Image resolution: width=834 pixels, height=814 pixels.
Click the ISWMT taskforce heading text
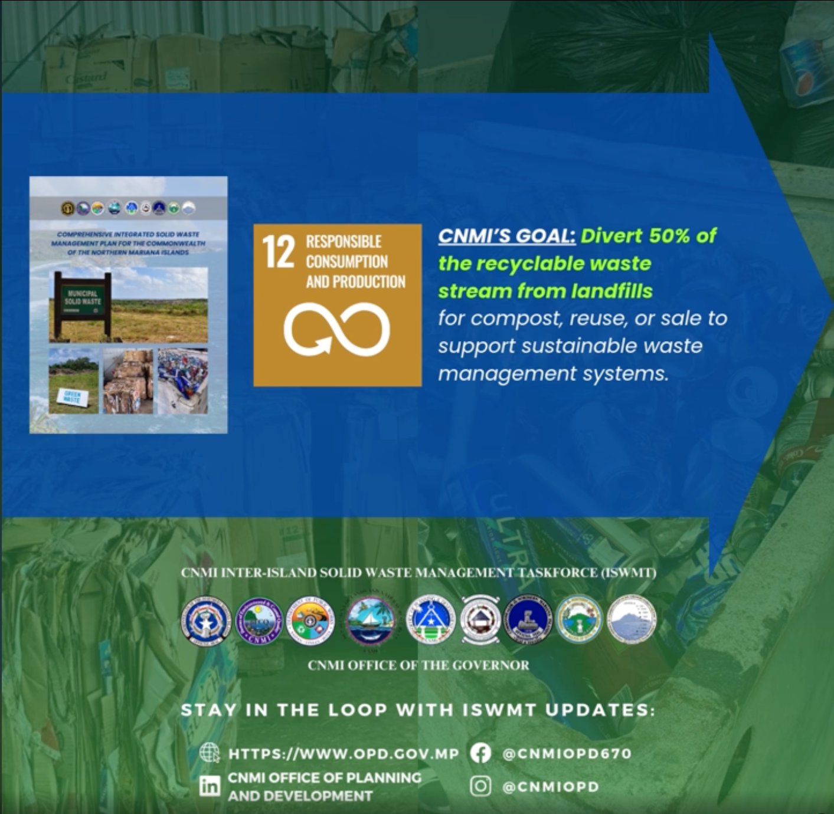pyautogui.click(x=417, y=572)
